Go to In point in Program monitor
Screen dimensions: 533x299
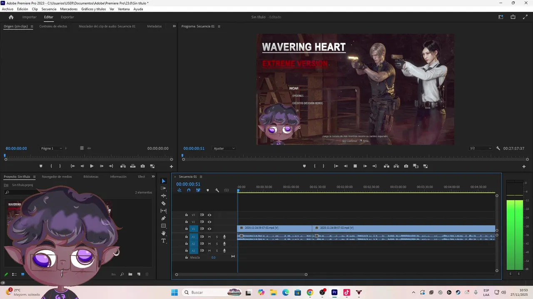point(336,166)
